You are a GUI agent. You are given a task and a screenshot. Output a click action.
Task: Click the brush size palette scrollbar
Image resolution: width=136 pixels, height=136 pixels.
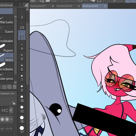(x=27, y=54)
